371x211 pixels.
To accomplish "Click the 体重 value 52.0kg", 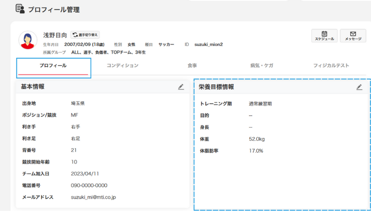I will click(x=256, y=139).
